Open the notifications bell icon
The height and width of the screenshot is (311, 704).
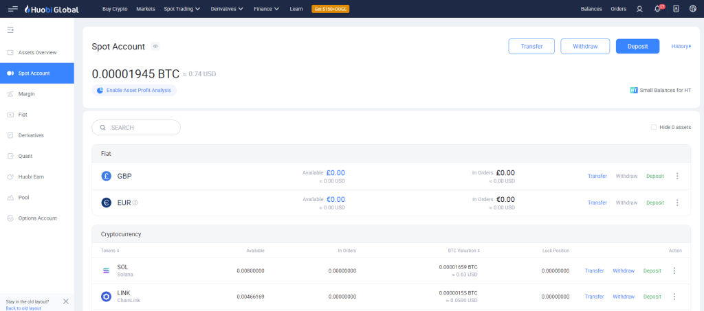[657, 9]
